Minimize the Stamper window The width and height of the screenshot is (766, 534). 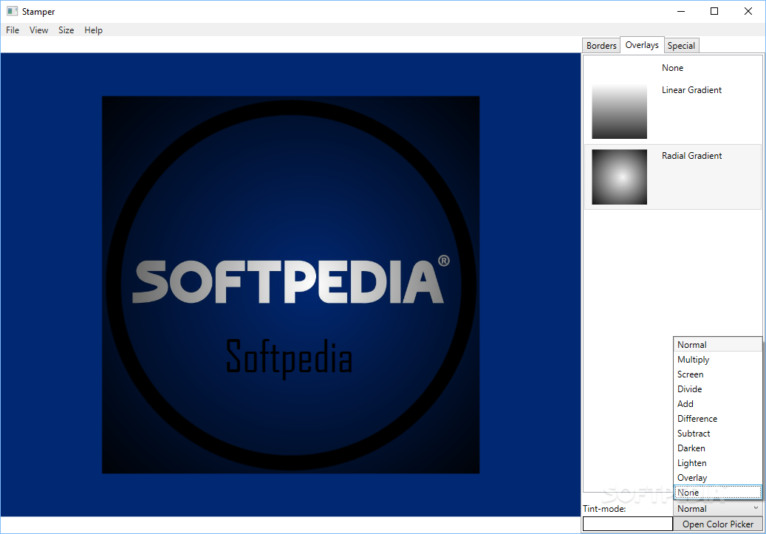pos(681,11)
